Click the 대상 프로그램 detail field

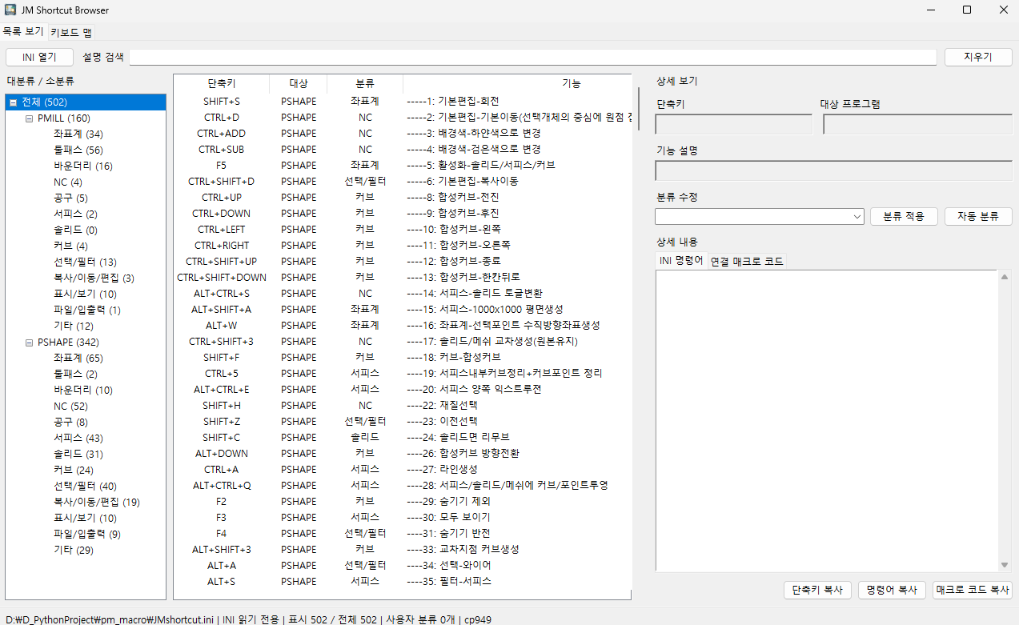click(x=917, y=124)
